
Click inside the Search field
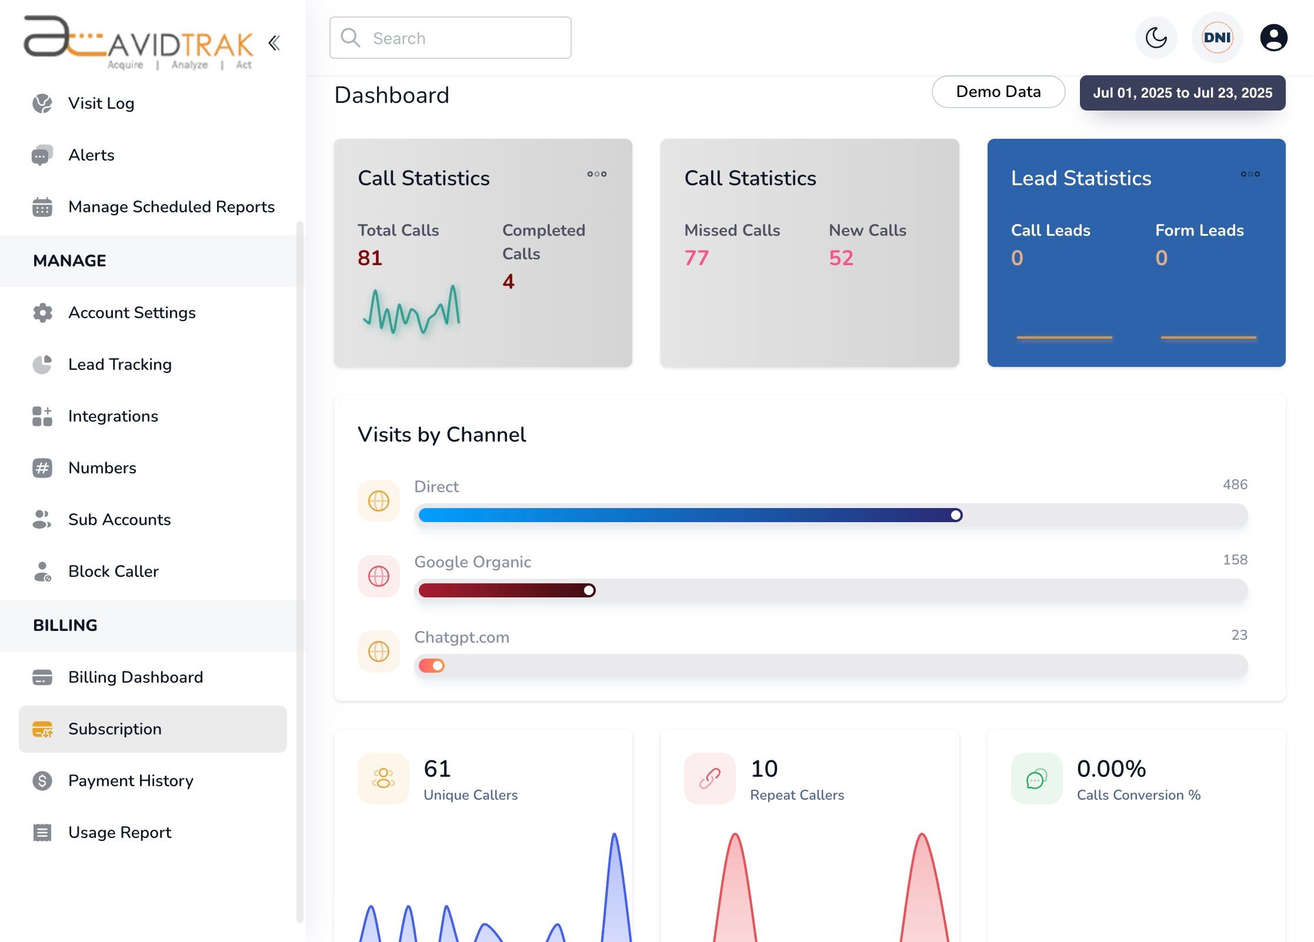(x=450, y=38)
